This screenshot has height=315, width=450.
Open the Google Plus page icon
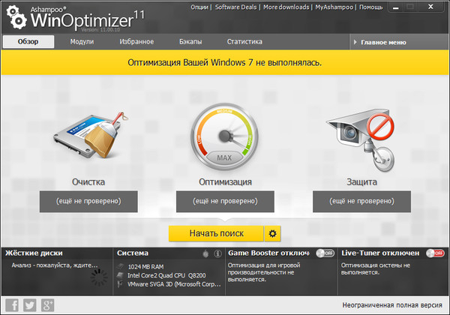[47, 305]
